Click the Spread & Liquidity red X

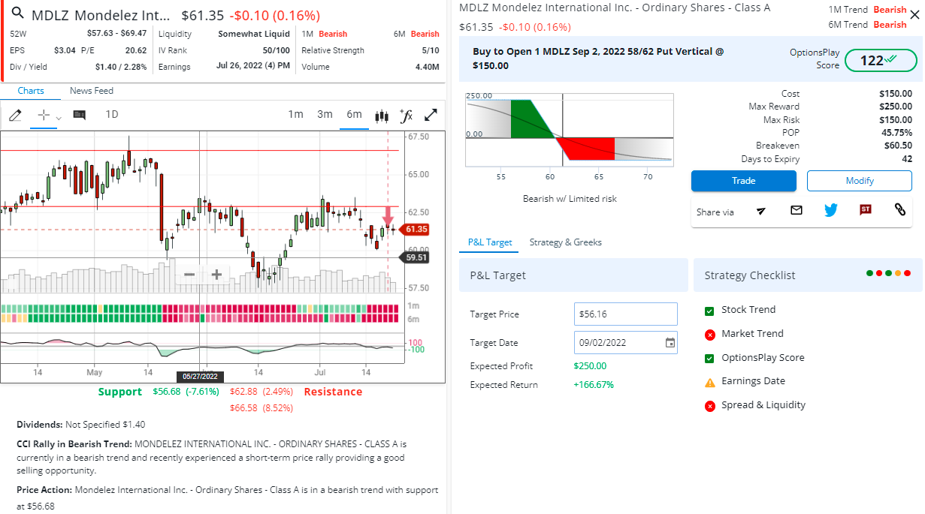[x=709, y=406]
